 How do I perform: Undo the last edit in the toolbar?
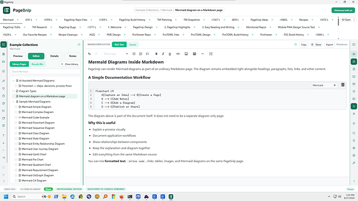(x=89, y=54)
